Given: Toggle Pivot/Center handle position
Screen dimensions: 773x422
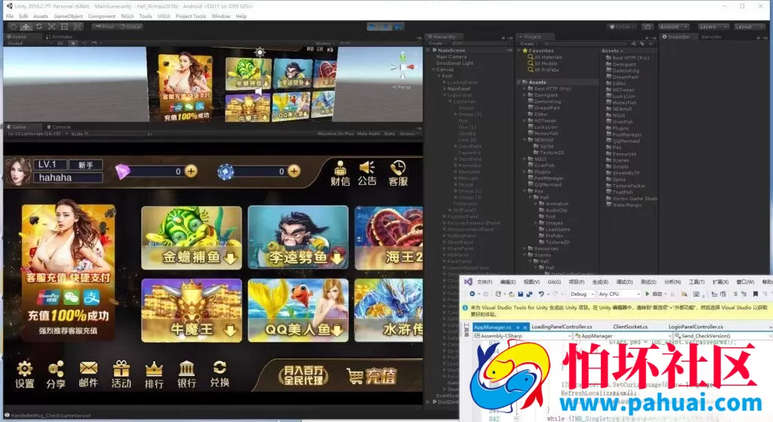Looking at the screenshot, I should point(104,26).
